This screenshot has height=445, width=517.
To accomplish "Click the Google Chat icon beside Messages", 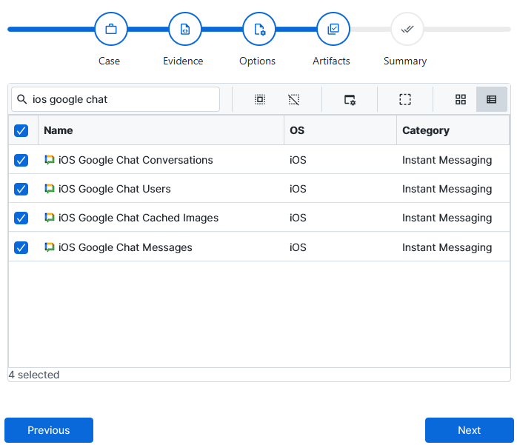I will pos(50,247).
